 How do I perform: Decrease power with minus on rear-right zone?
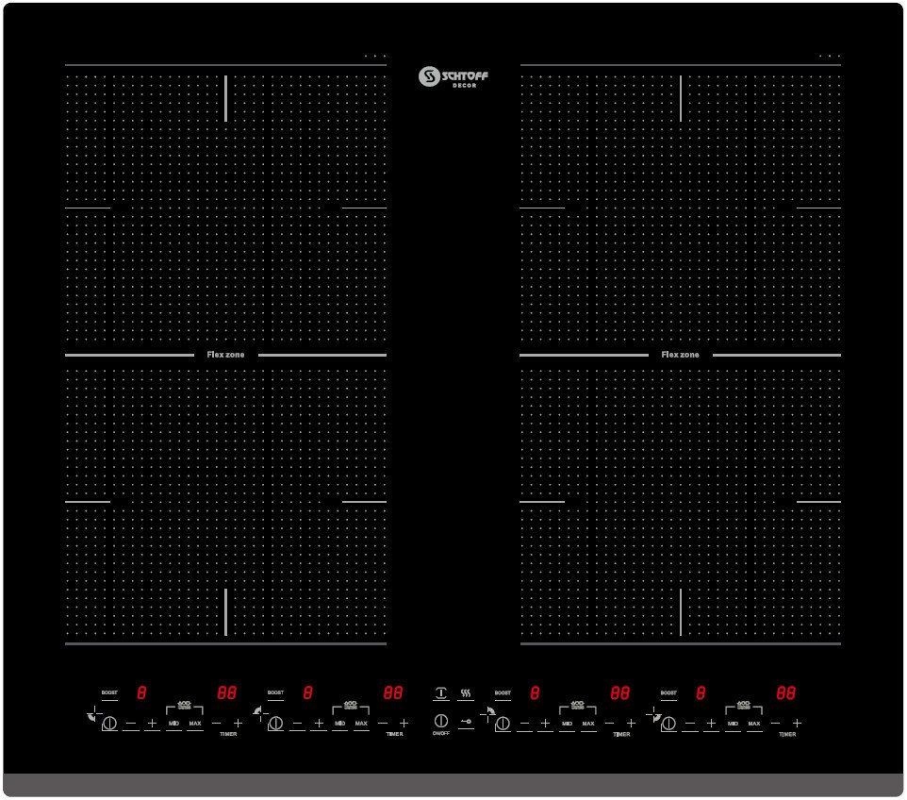(690, 723)
